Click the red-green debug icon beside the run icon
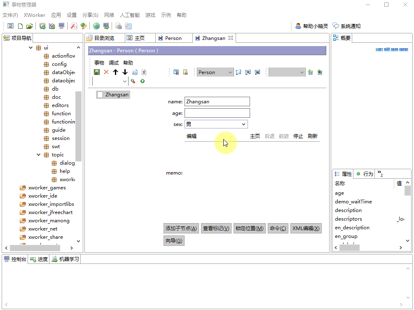 coord(133,81)
